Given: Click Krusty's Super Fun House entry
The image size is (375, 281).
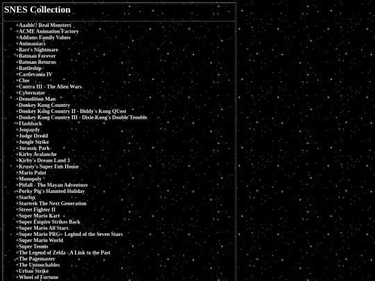Looking at the screenshot, I should click(x=49, y=167).
